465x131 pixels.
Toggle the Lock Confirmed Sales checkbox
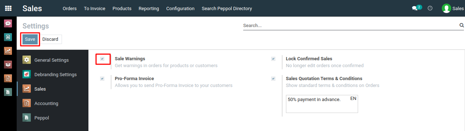(x=273, y=59)
